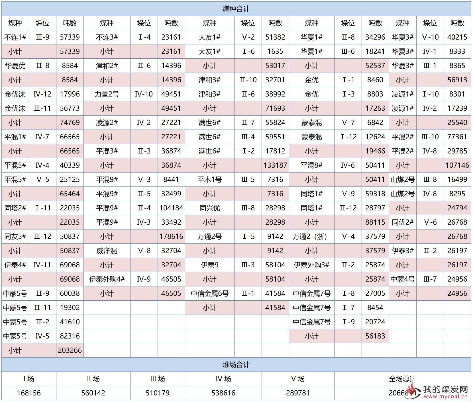Select the Ⅴ-10 stack position cell
Viewport: 473px width, 402px height.
pos(430,37)
